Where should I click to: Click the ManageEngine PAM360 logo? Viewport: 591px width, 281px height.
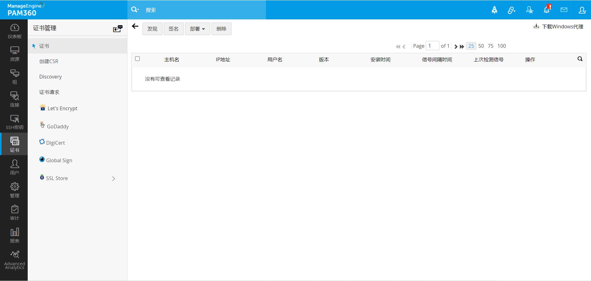pyautogui.click(x=26, y=10)
